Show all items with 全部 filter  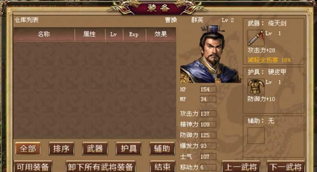pos(28,148)
